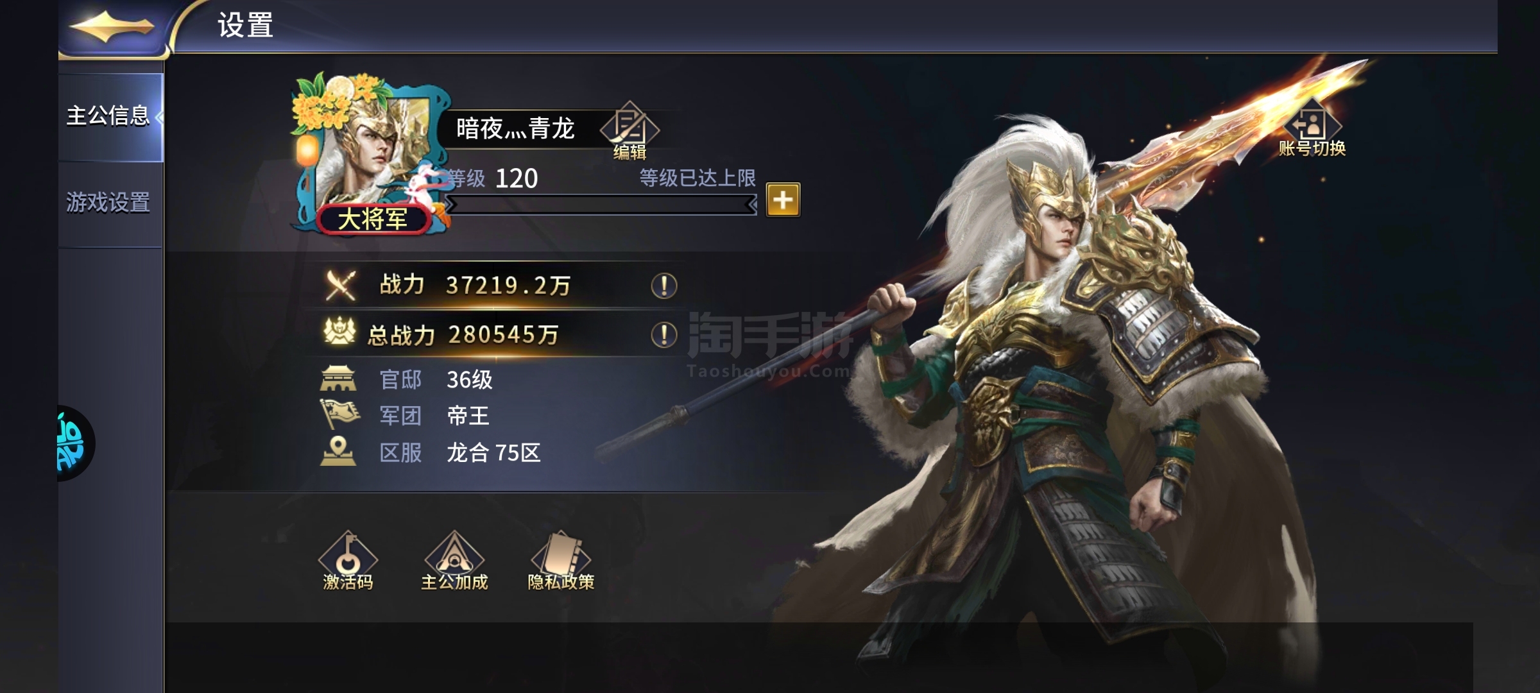Viewport: 1540px width, 693px height.
Task: Select the 主公信息 tab
Action: (x=110, y=117)
